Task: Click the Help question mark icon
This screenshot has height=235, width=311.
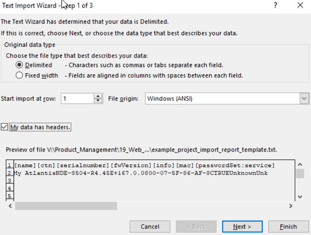Action: pos(276,5)
